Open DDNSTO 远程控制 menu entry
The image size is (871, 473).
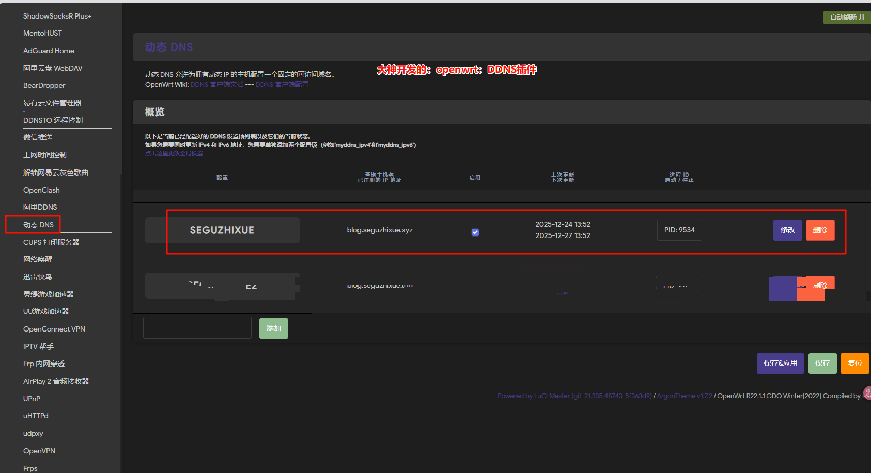[x=53, y=120]
